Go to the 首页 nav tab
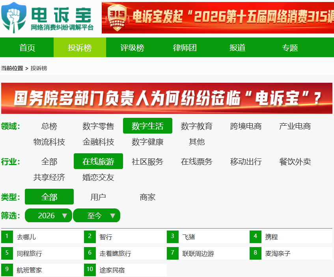This screenshot has width=334, height=277. (27, 47)
